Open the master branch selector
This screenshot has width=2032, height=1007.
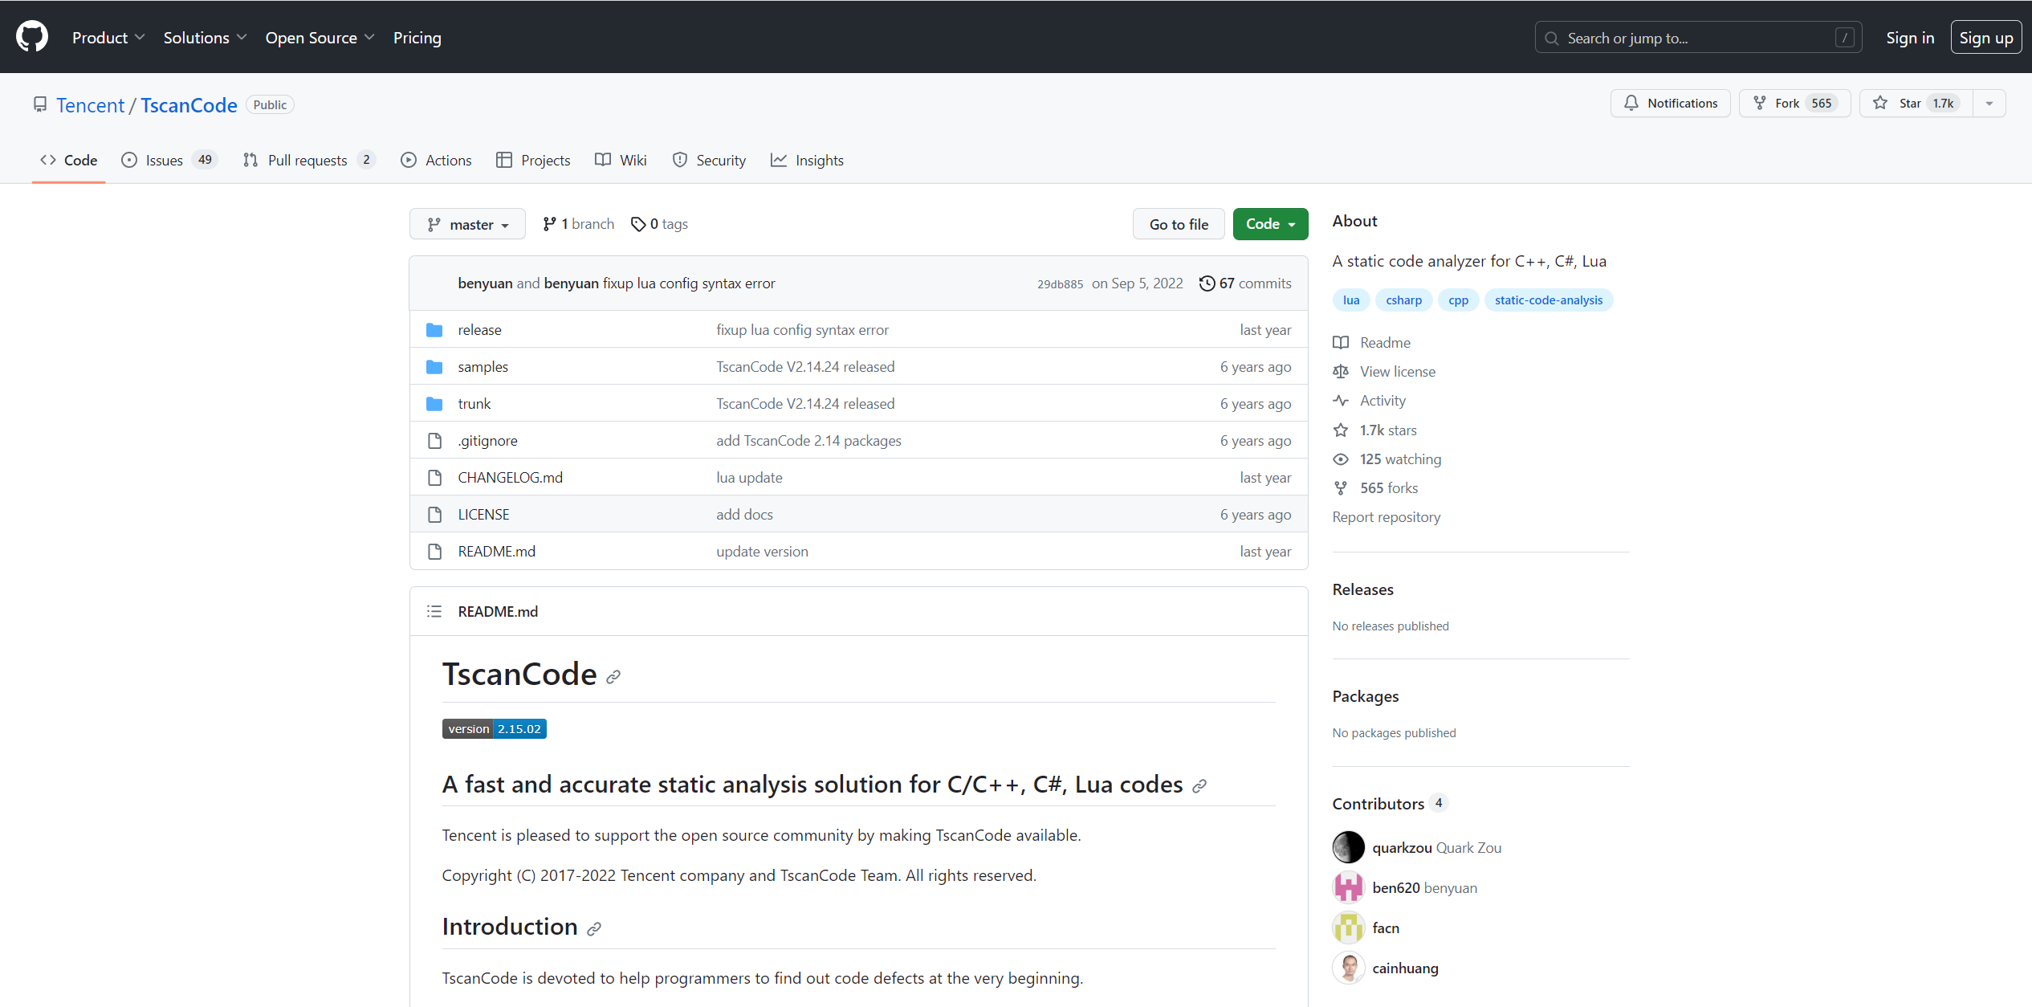pos(467,224)
